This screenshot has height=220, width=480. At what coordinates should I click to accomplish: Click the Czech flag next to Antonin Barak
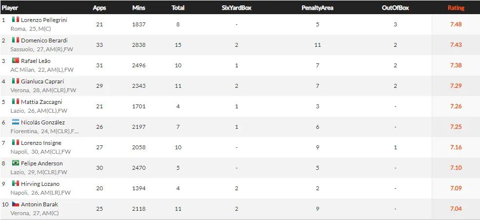click(16, 204)
